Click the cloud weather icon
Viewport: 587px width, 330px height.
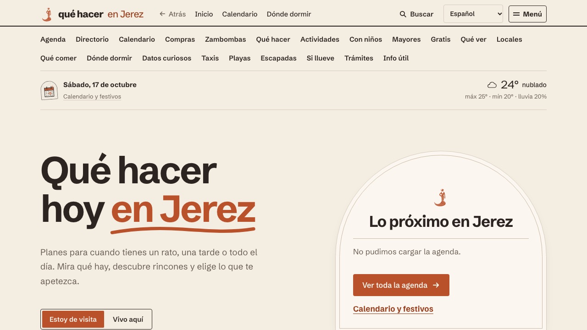point(492,85)
